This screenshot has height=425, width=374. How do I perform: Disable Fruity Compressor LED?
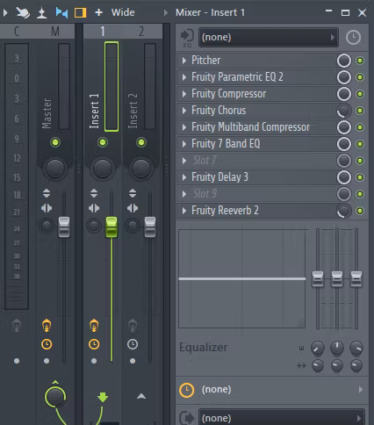tap(360, 94)
